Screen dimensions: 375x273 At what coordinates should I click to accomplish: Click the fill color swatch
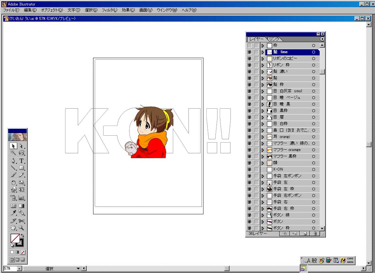(15, 238)
